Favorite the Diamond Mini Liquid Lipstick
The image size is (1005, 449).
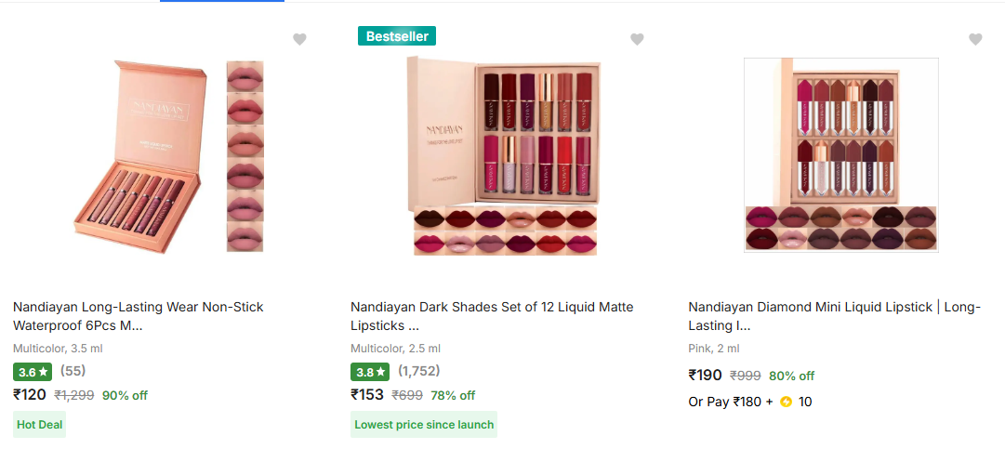pyautogui.click(x=975, y=39)
